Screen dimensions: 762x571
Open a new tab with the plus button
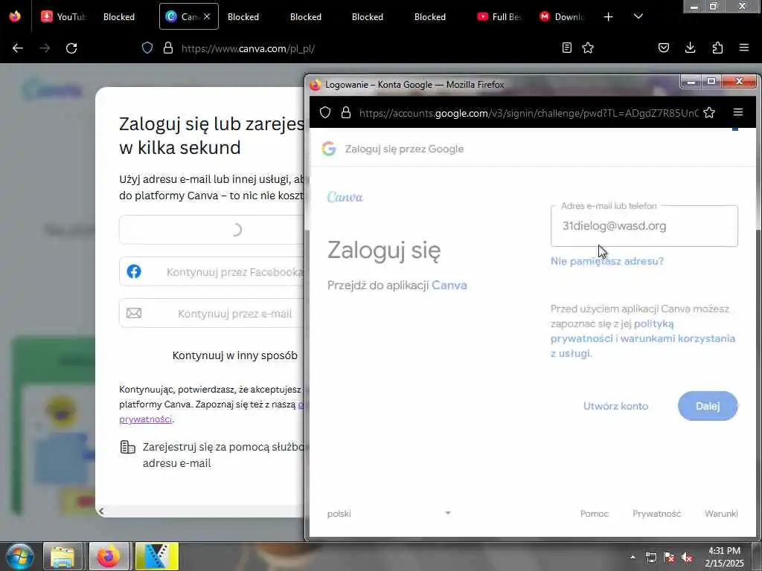[x=608, y=17]
